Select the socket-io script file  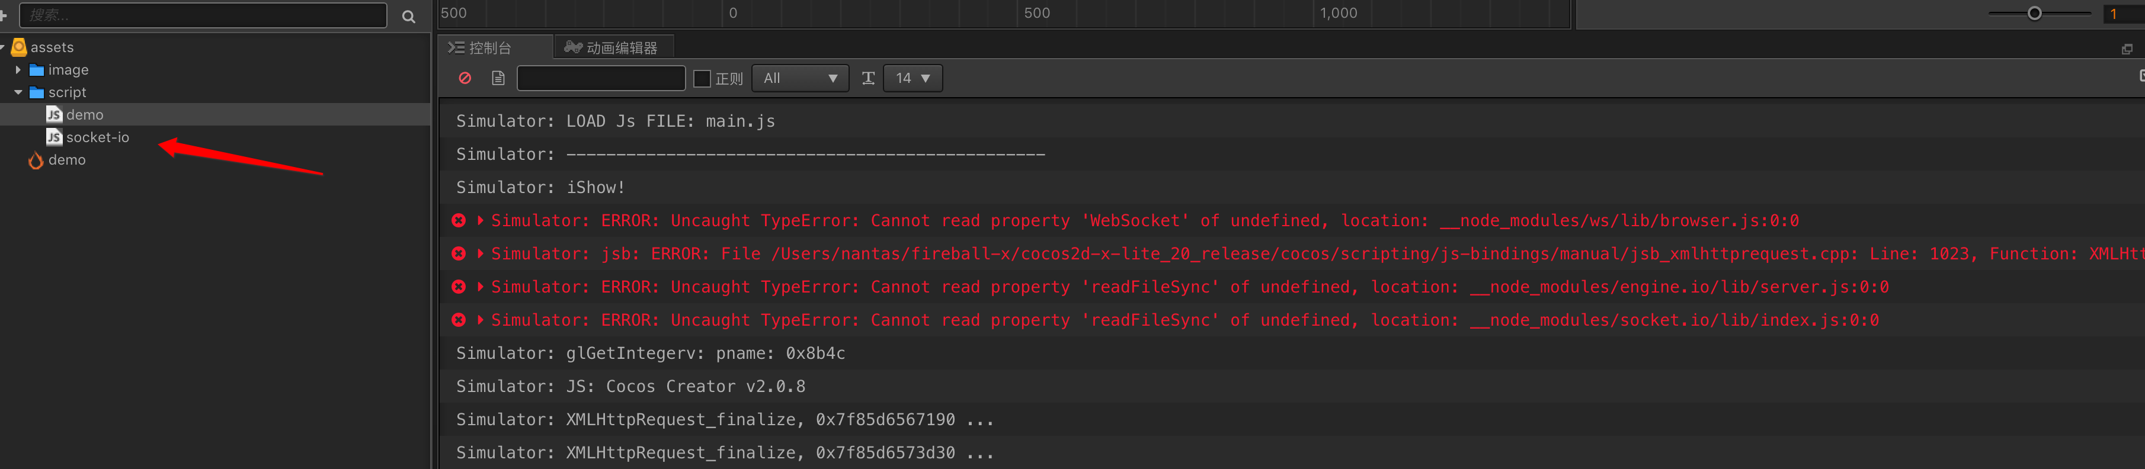point(97,137)
